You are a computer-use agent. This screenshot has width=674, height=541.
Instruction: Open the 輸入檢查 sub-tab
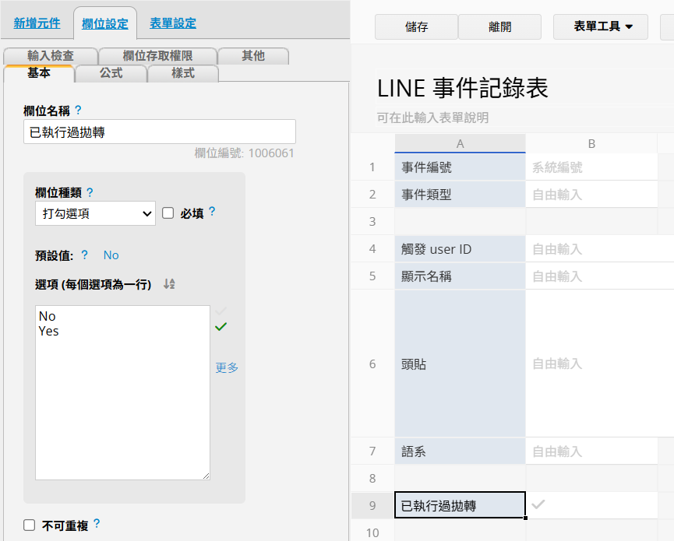pos(51,56)
